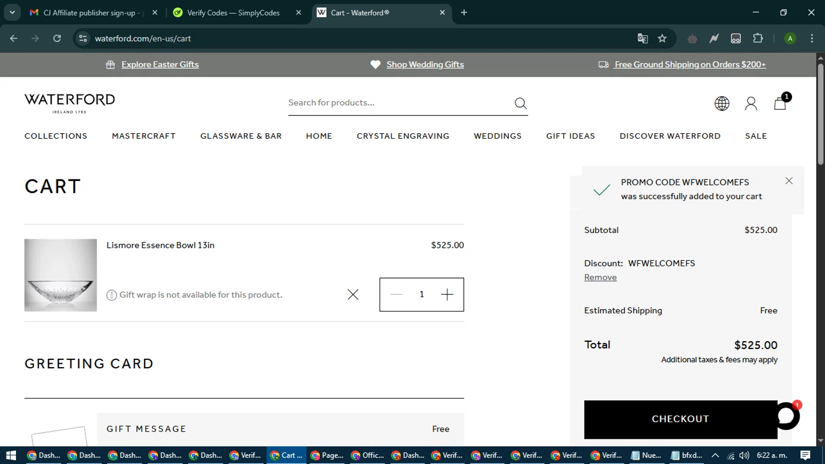The image size is (825, 464).
Task: Go back to previous page
Action: pyautogui.click(x=14, y=39)
